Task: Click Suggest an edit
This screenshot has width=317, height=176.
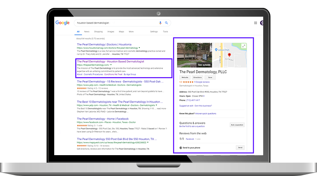Action: point(186,106)
